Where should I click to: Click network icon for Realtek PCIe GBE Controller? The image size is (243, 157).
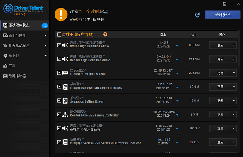click(x=65, y=114)
